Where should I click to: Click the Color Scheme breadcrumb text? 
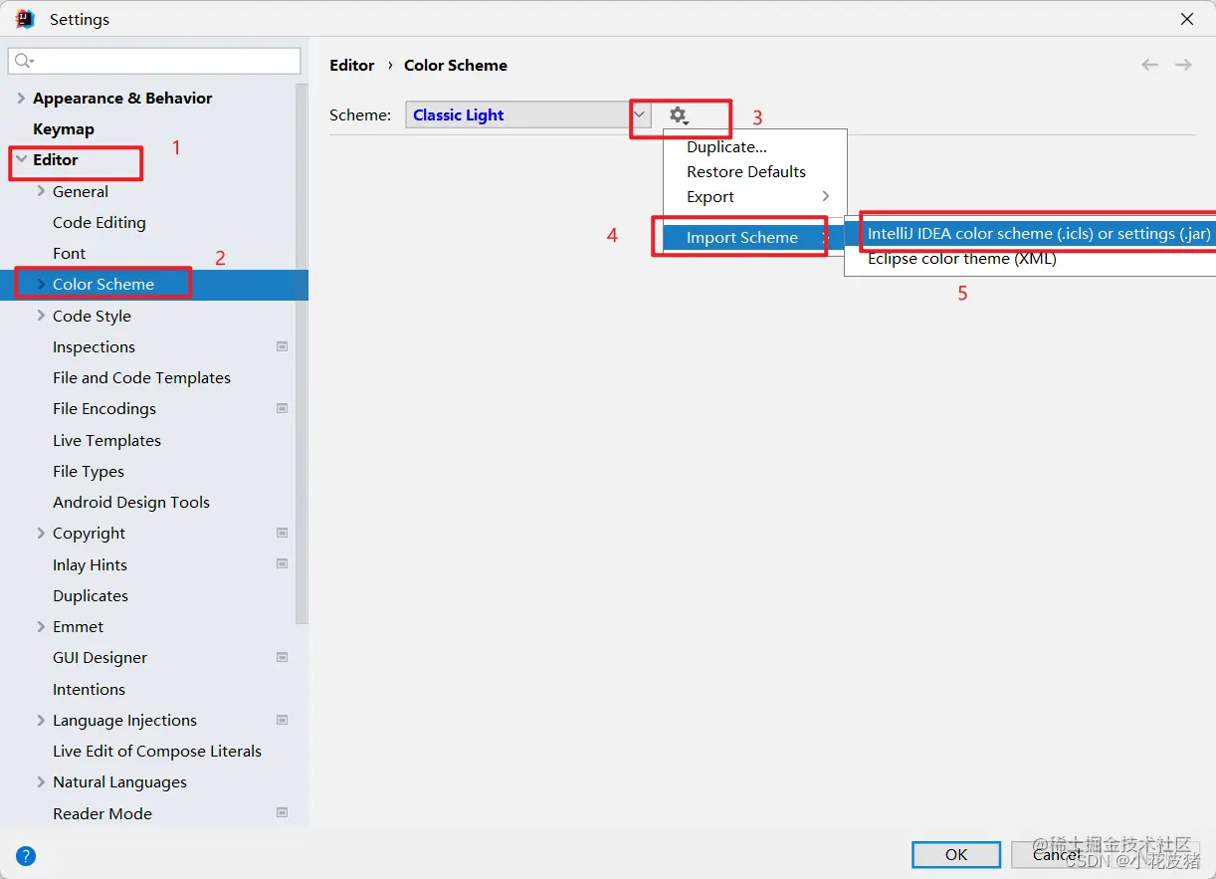[x=456, y=65]
